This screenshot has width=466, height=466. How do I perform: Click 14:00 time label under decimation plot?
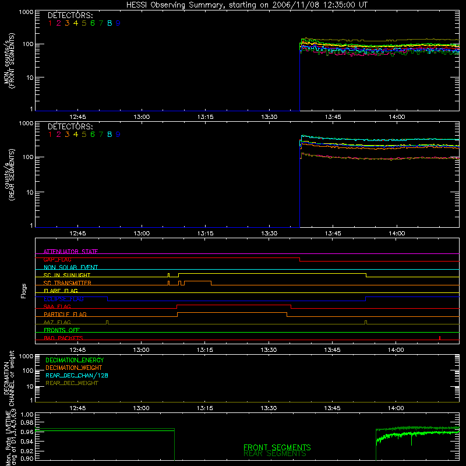[396, 408]
